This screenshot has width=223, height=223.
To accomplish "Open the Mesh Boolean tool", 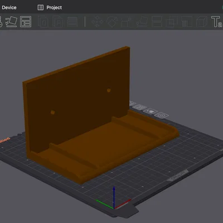I will click(172, 22).
